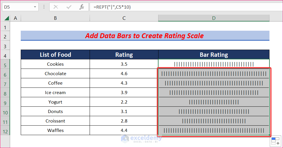Select the bar rating cell for Coffee
The width and height of the screenshot is (283, 148).
[x=214, y=83]
